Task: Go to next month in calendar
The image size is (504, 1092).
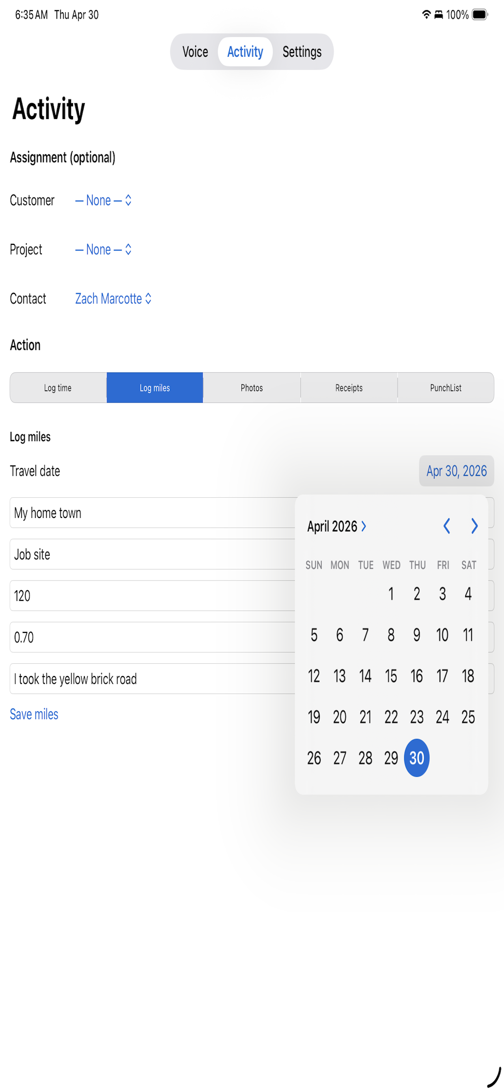Action: [474, 526]
